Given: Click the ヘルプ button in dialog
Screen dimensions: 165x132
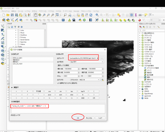Looking at the screenshot, I should (100, 118).
